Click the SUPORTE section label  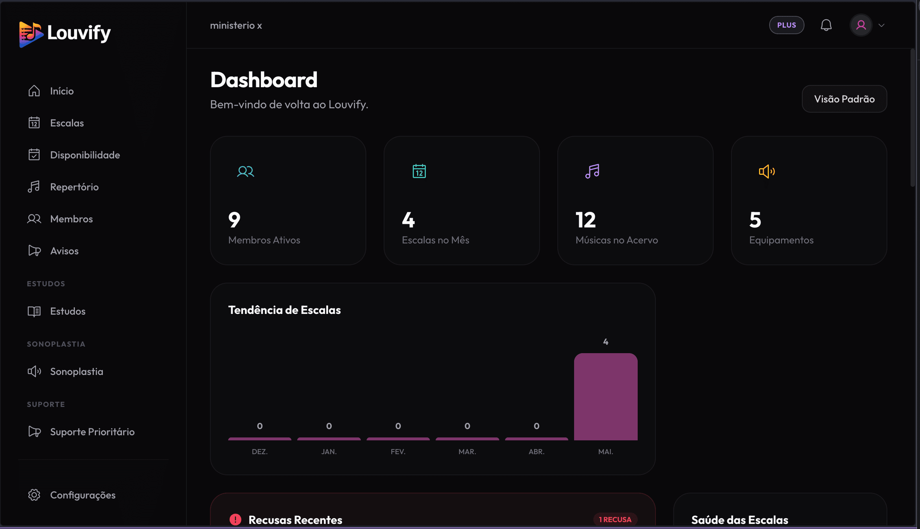[46, 404]
